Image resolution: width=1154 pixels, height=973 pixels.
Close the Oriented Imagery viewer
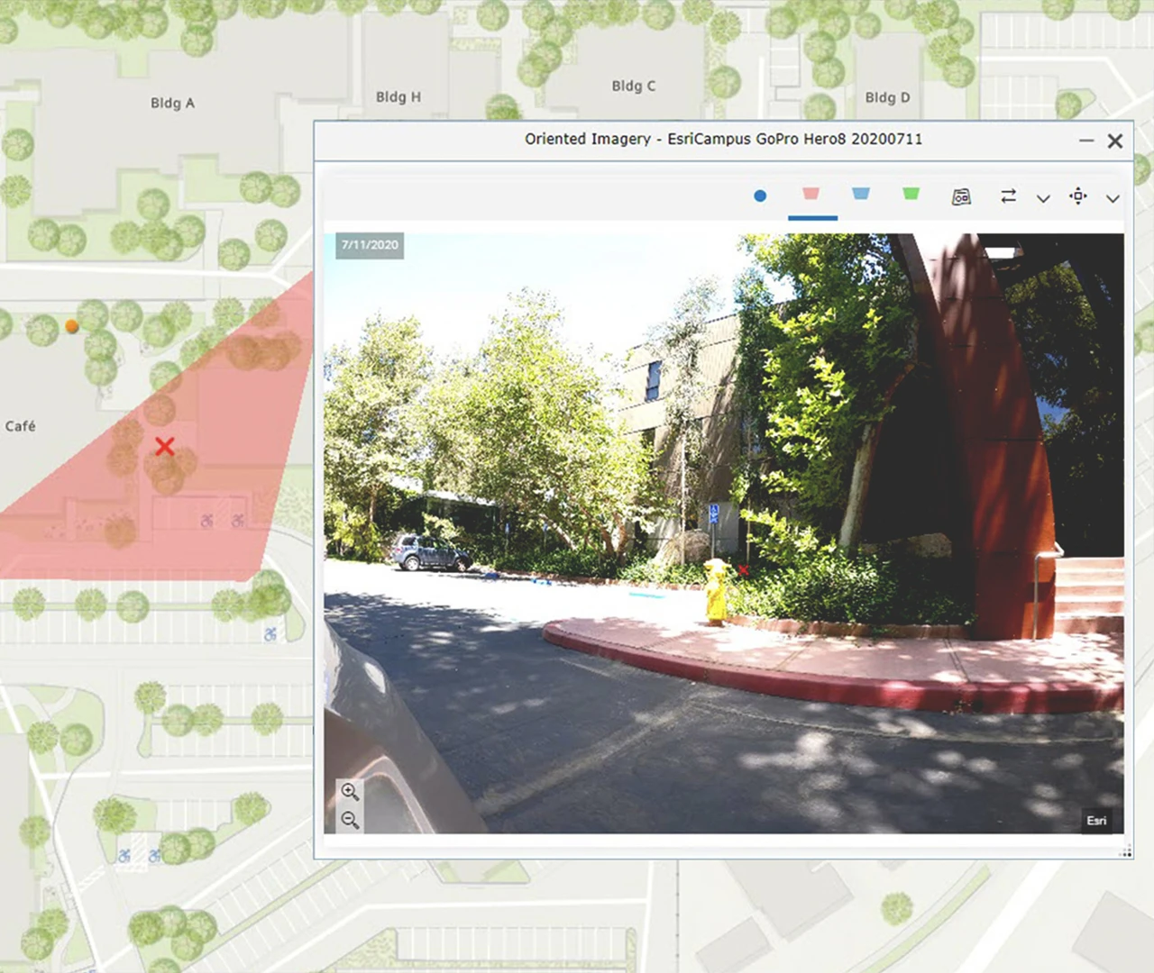point(1115,141)
